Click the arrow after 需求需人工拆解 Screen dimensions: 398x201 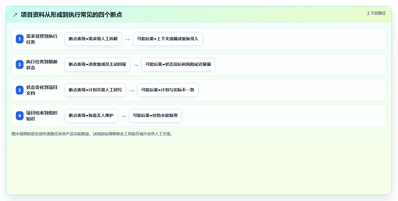point(128,39)
